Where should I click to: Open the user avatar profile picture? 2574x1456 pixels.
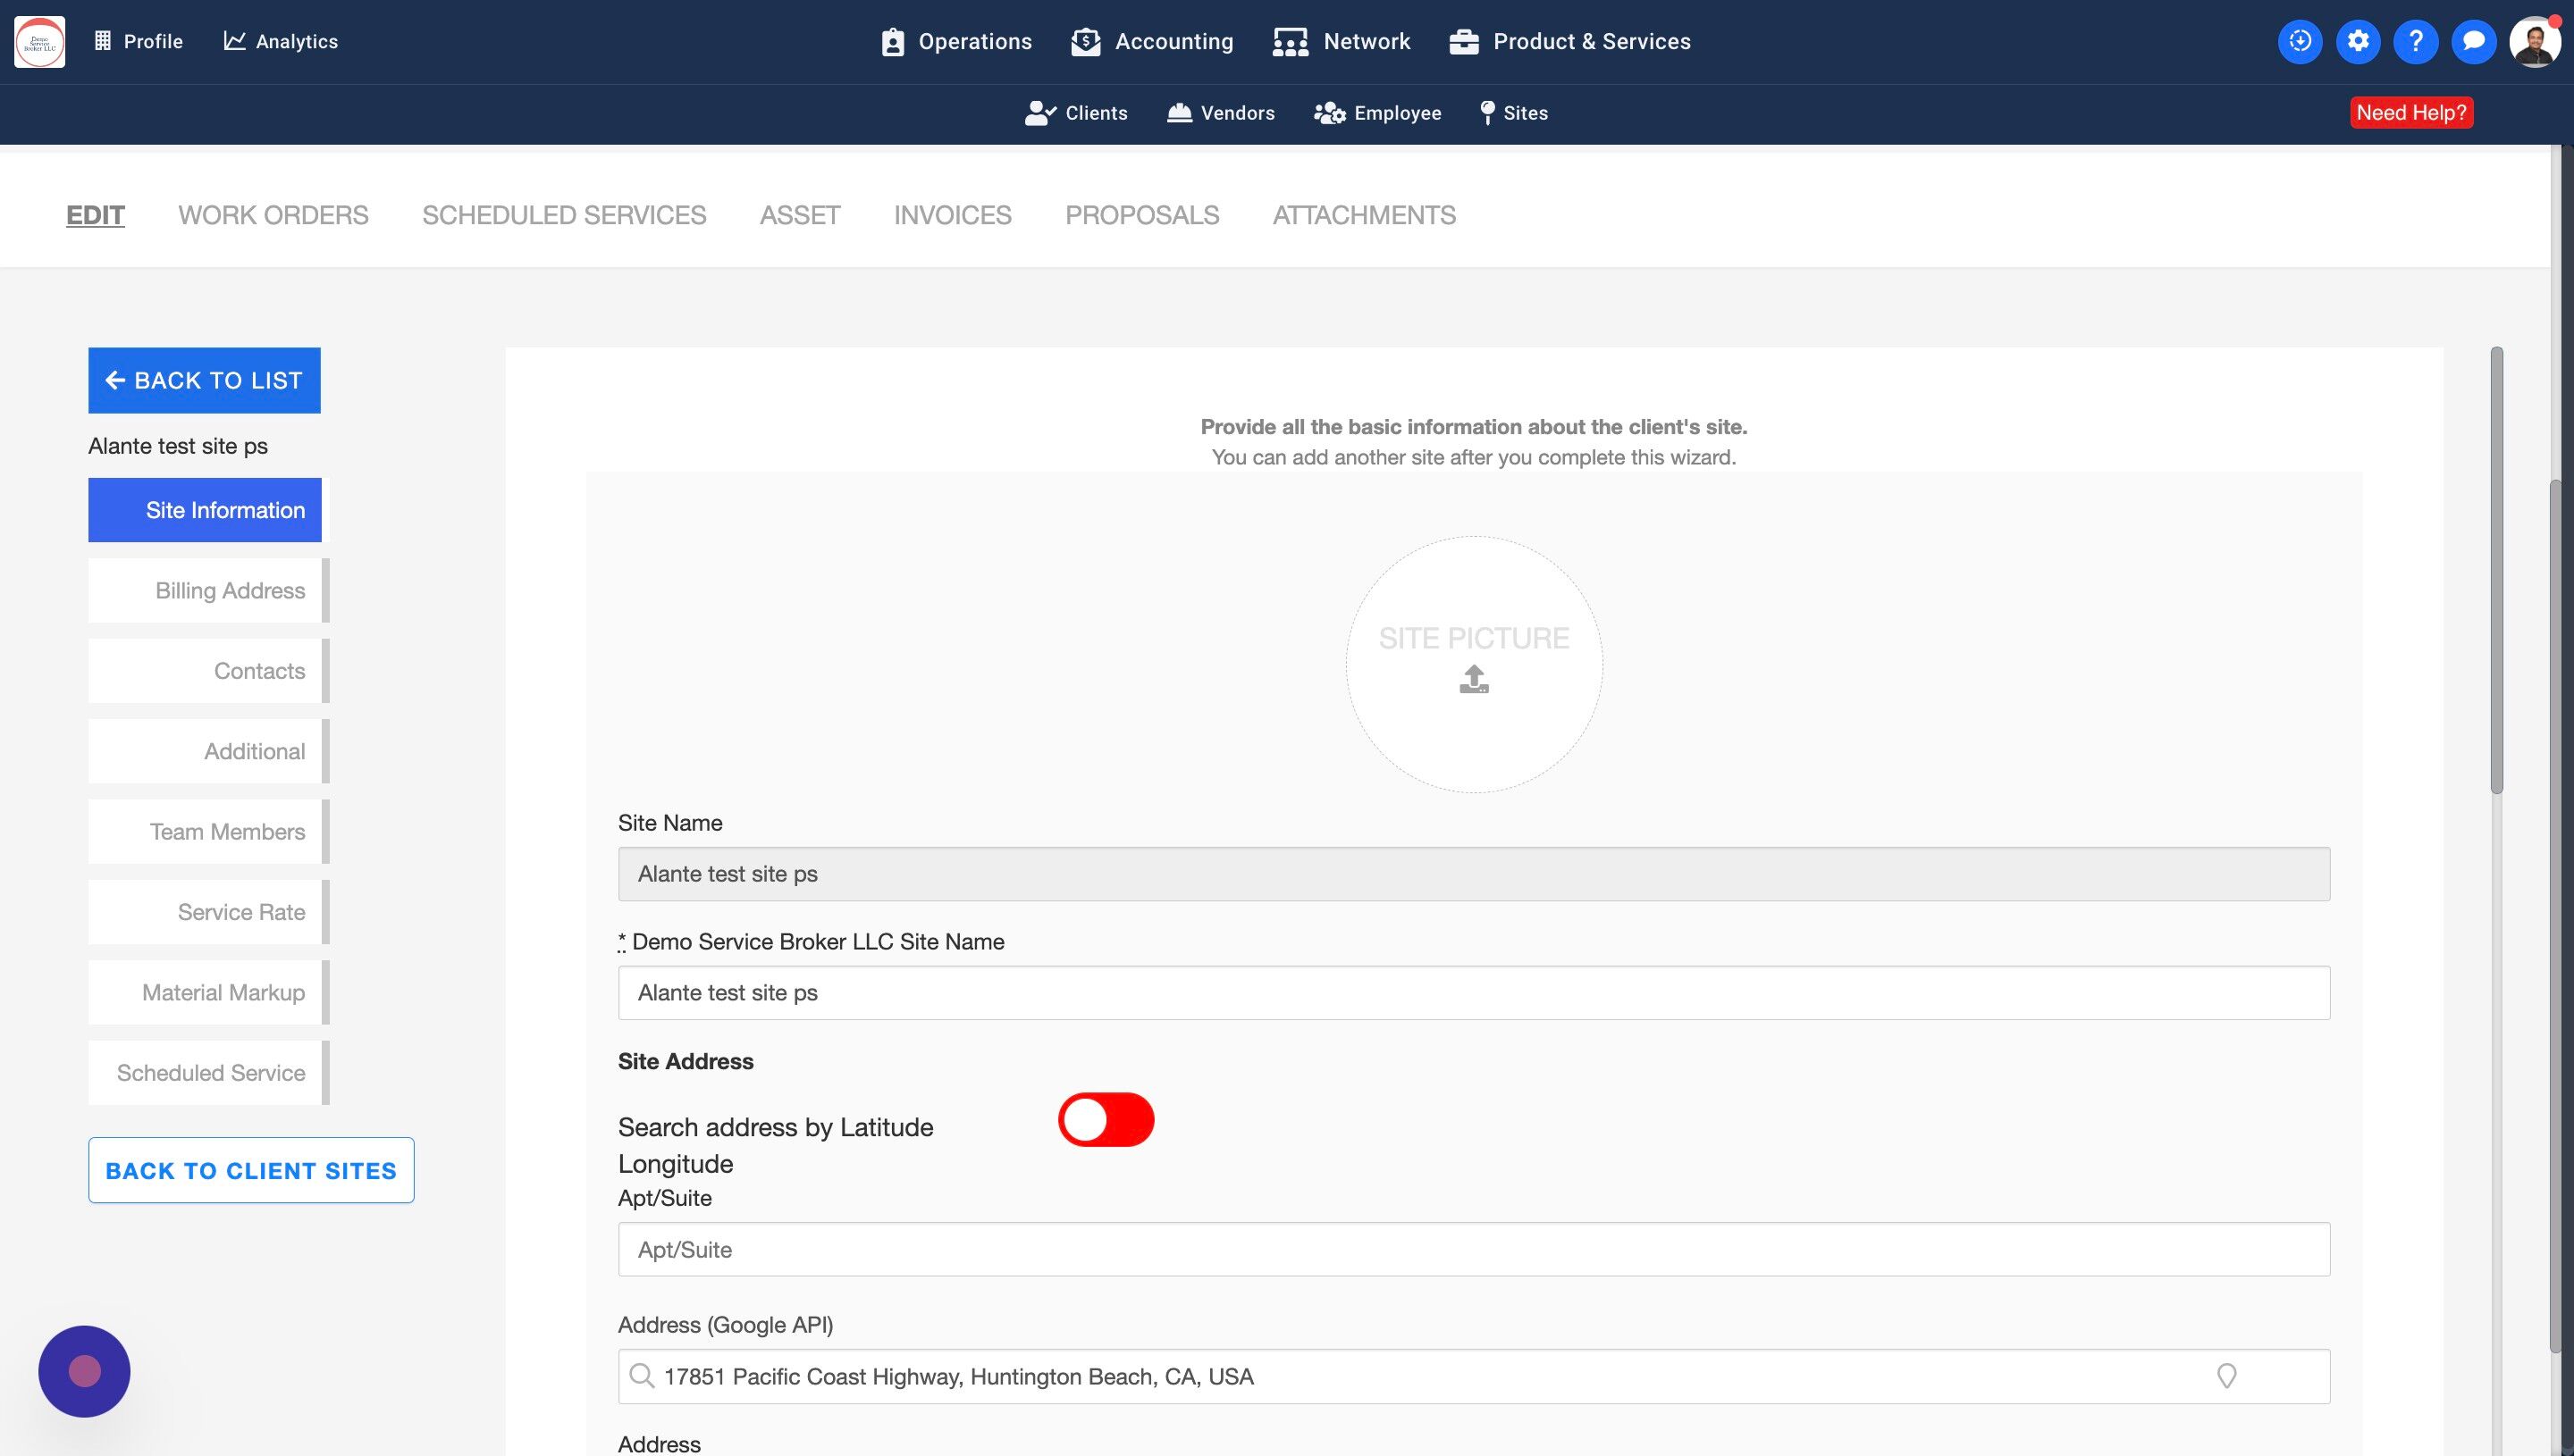tap(2534, 42)
